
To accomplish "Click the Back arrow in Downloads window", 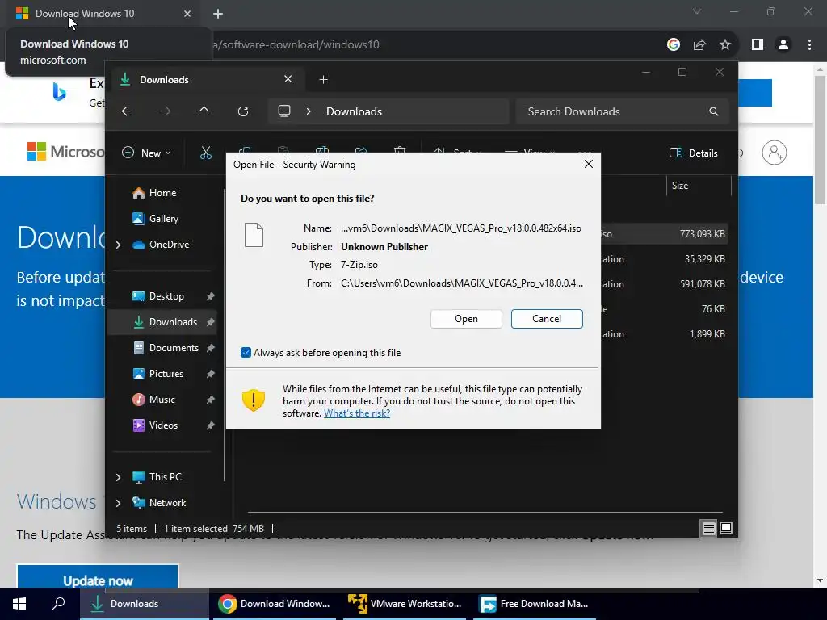I will pyautogui.click(x=127, y=111).
